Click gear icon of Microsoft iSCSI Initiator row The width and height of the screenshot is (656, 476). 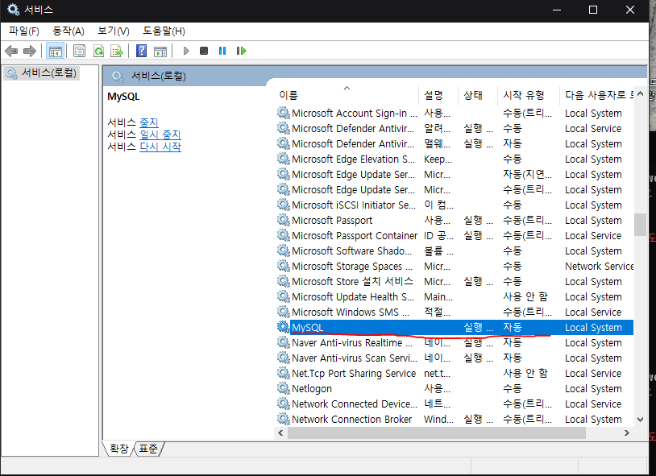283,205
